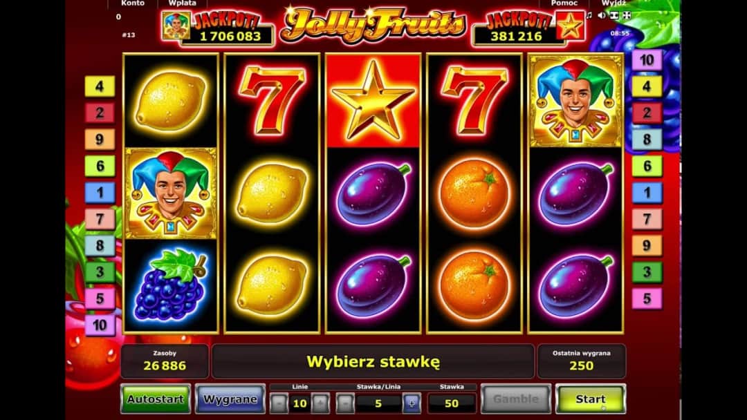
Task: Click the blue payline 1 marker on right
Action: pos(647,193)
